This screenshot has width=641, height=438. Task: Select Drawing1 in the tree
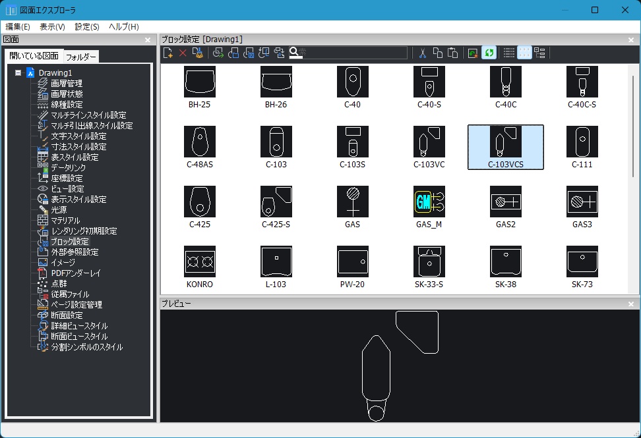55,72
